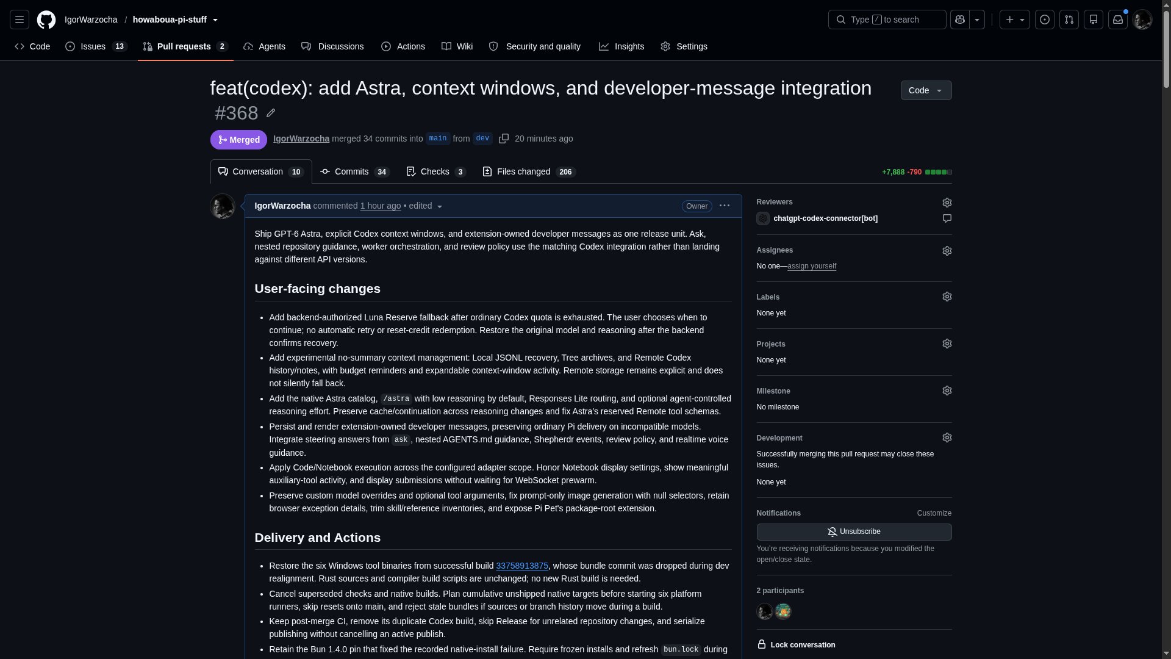Open the repositories icon in header
This screenshot has height=659, width=1171.
(1094, 20)
